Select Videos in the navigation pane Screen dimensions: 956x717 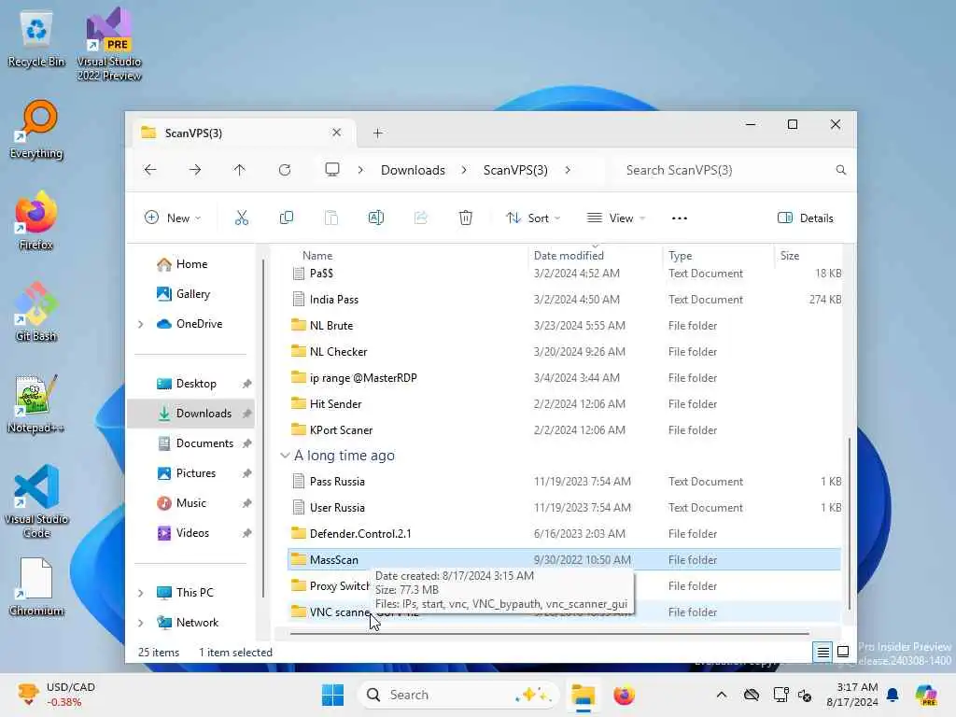point(191,533)
